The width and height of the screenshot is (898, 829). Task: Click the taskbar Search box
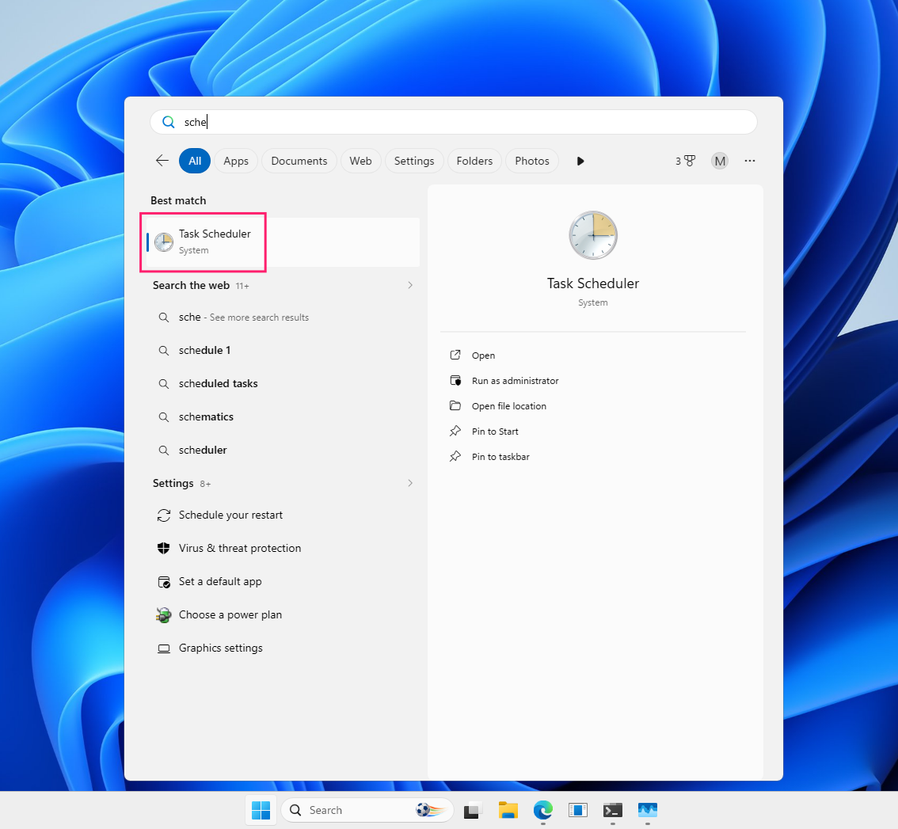click(x=367, y=810)
